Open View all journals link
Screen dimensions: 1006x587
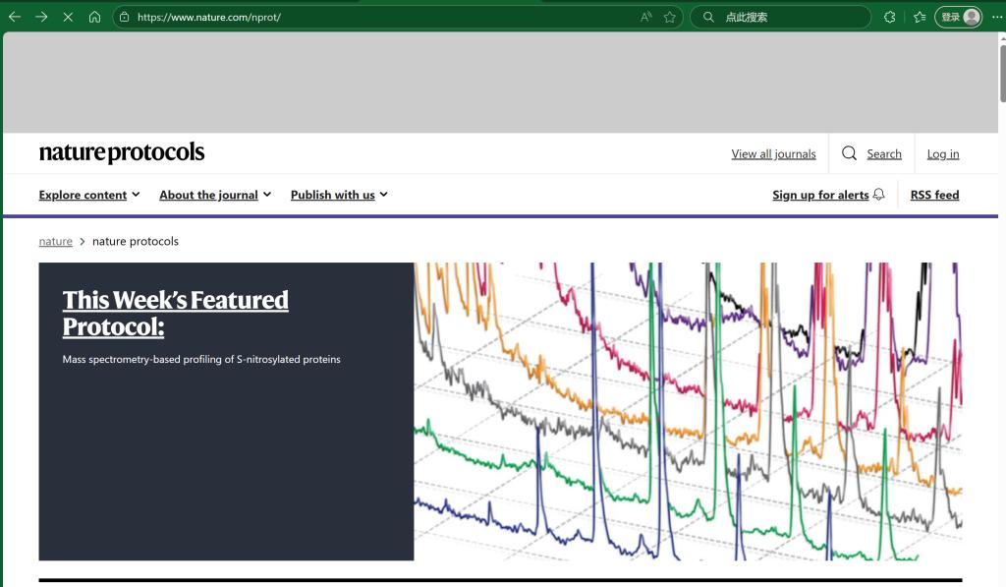tap(773, 153)
